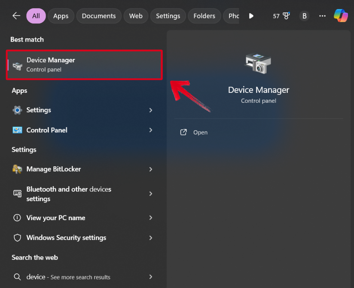Expand the Bluetooth and other devices chevron

coord(151,193)
